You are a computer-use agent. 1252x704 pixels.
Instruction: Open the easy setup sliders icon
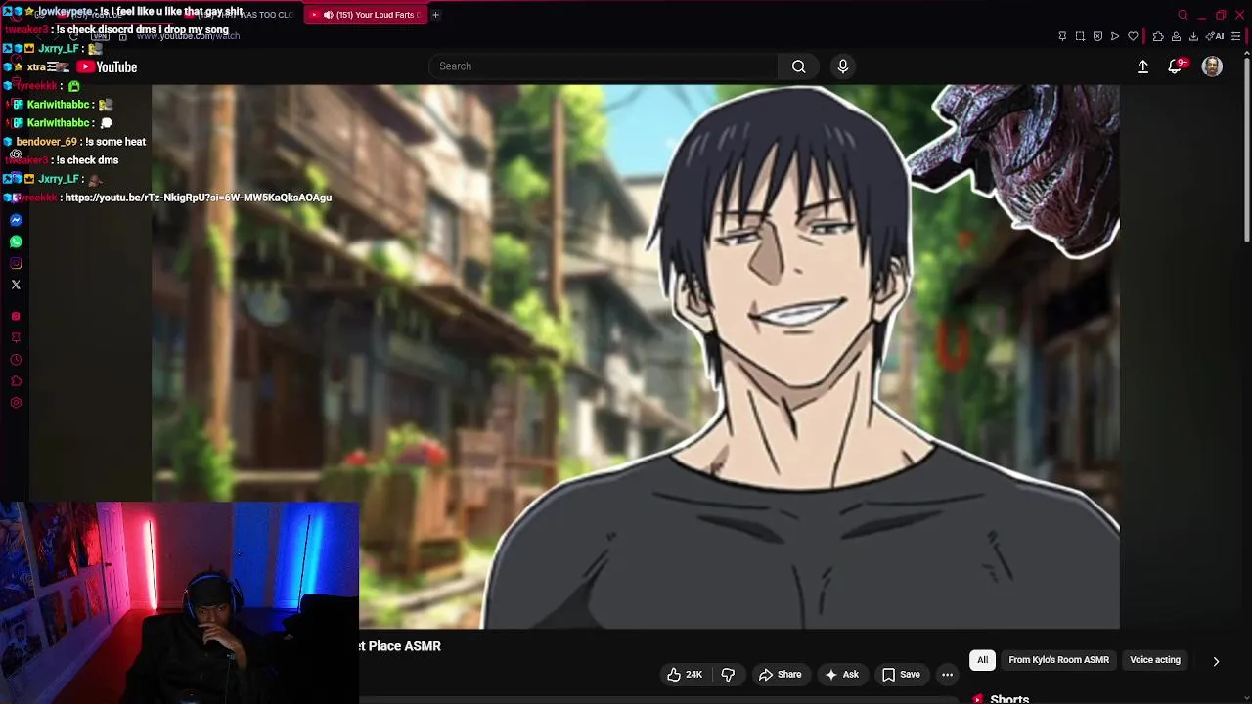click(x=1236, y=36)
